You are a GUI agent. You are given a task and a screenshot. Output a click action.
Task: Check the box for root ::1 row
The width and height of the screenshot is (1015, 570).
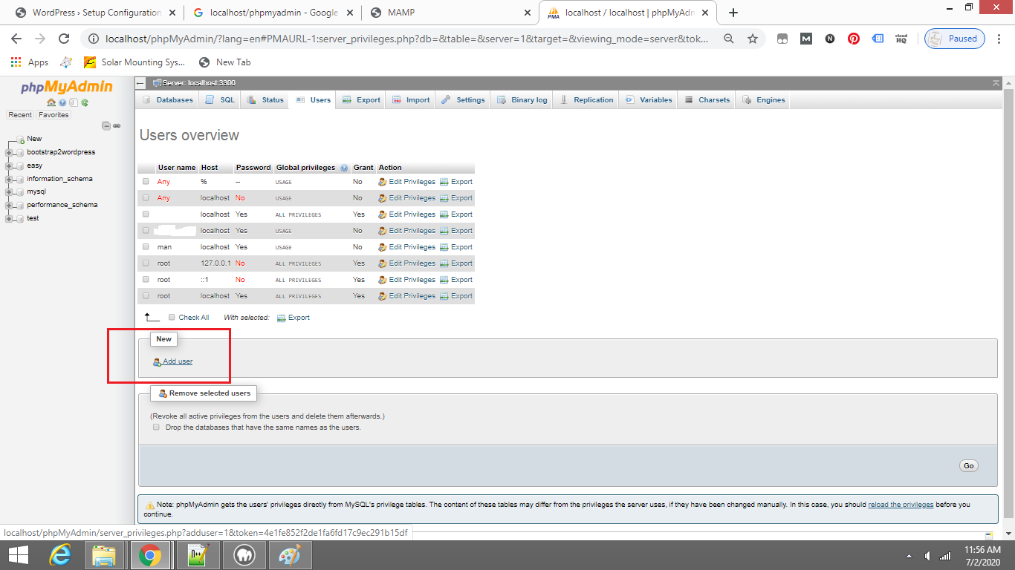point(146,280)
